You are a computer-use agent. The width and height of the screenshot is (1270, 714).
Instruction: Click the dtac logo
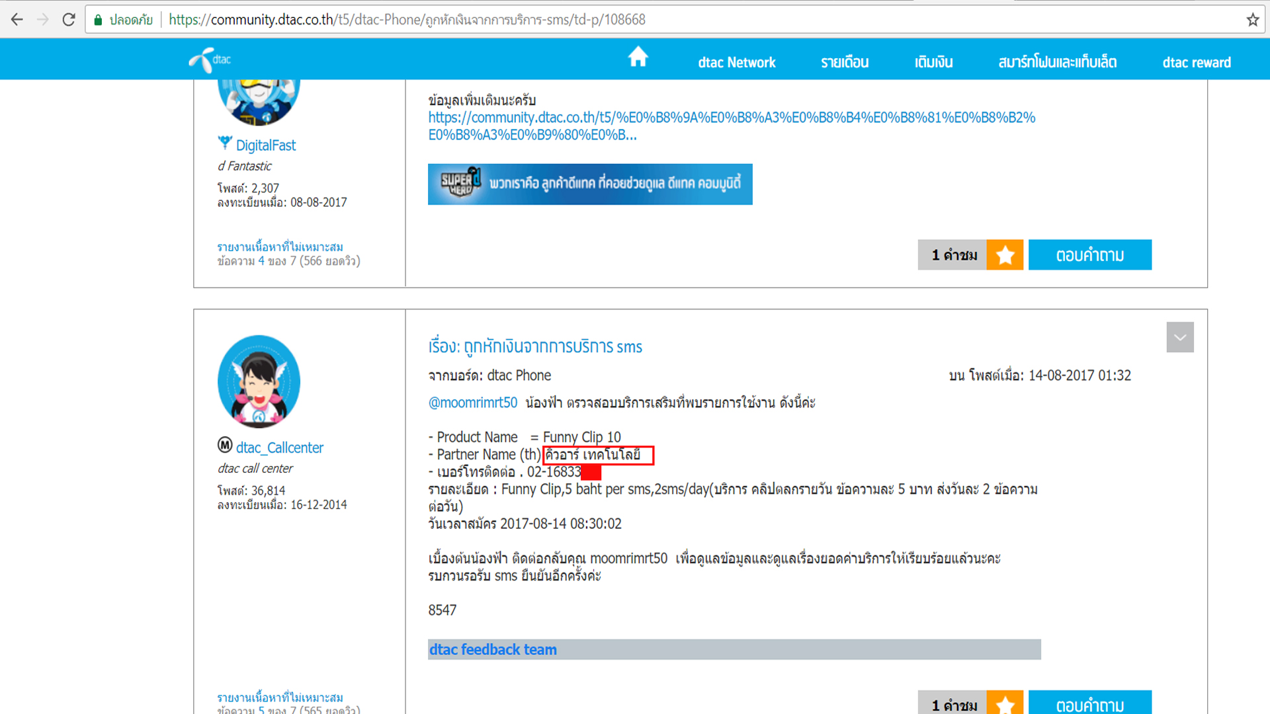point(210,60)
